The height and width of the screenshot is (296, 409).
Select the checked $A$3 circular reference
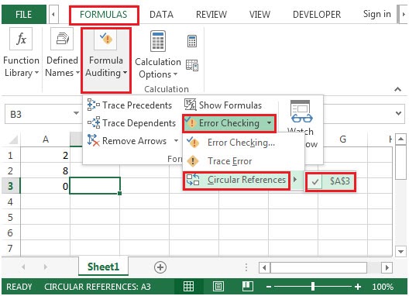(x=331, y=181)
